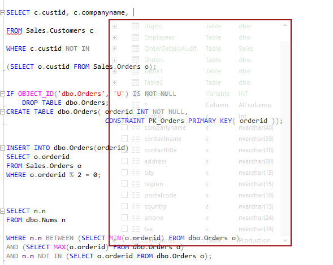Expand the Digits table node

click(114, 26)
